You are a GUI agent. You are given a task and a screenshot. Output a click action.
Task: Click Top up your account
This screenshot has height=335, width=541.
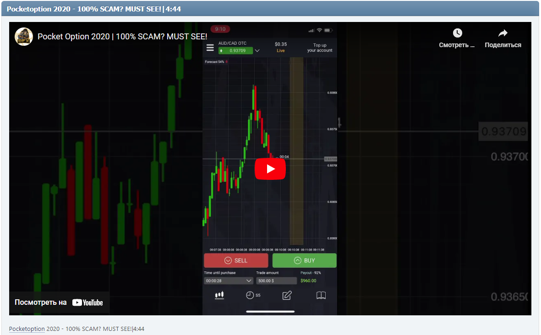click(x=320, y=48)
